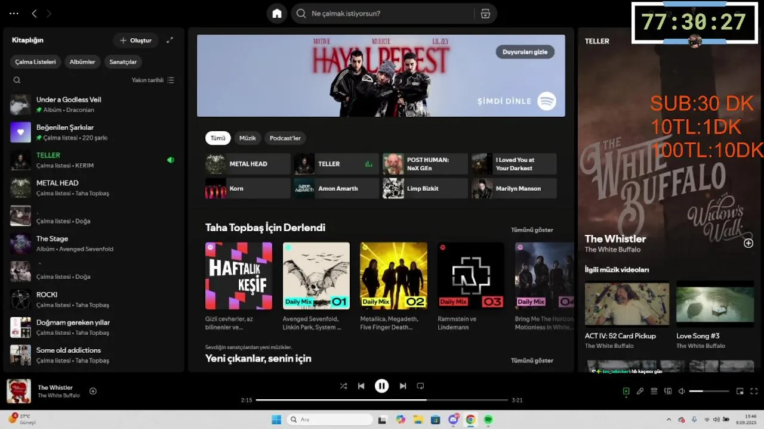Open Beğenilen Şarkılar in library

94,132
